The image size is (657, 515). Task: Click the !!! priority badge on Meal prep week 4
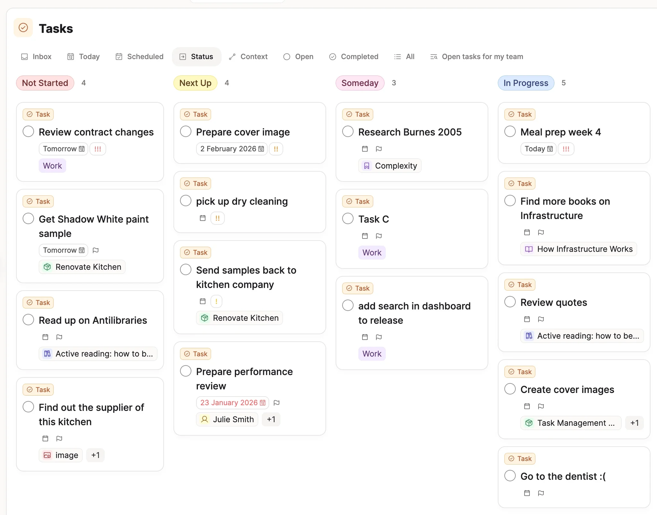tap(566, 149)
